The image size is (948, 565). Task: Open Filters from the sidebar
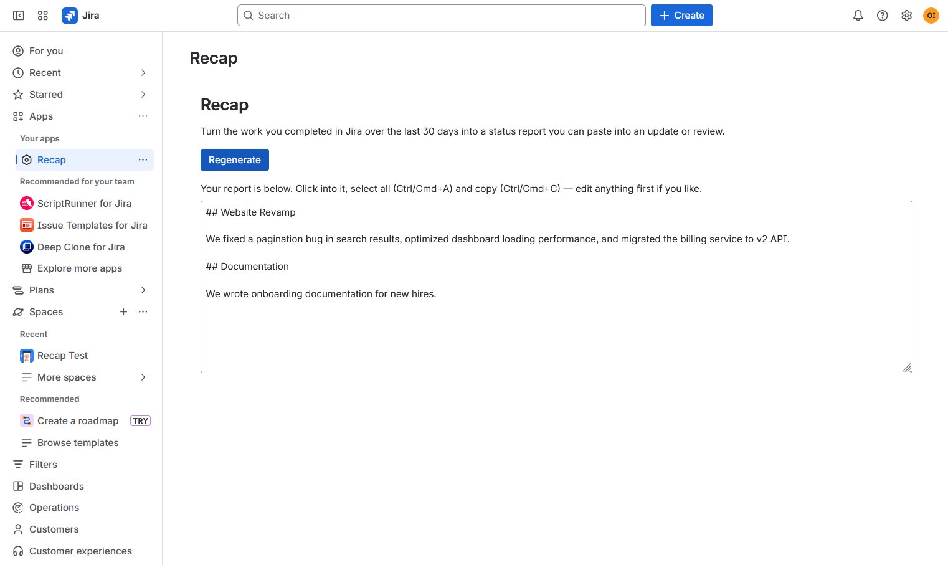click(x=81, y=465)
